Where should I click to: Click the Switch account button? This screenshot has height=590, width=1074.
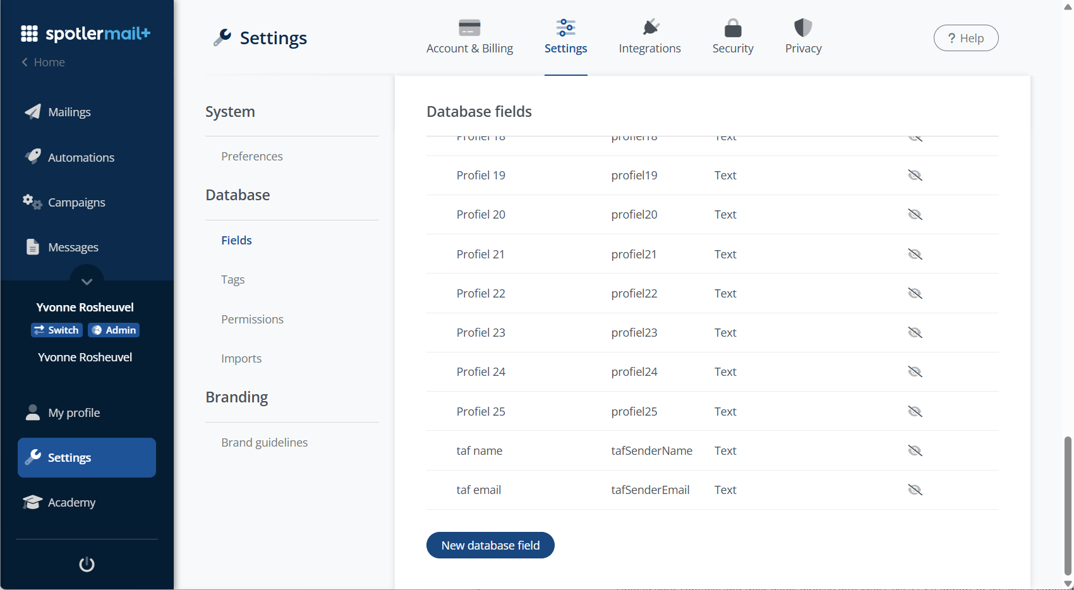(57, 330)
